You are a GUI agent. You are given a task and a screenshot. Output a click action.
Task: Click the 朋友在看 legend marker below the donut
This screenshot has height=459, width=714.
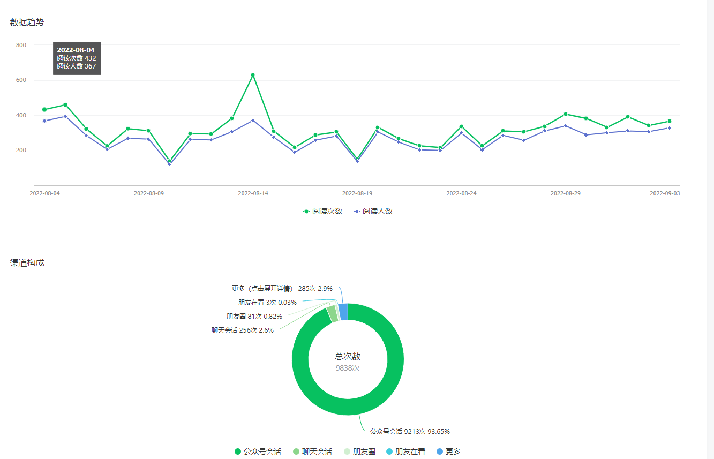tap(389, 452)
